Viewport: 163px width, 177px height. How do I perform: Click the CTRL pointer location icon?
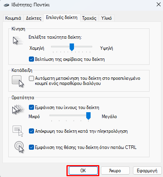[19, 147]
